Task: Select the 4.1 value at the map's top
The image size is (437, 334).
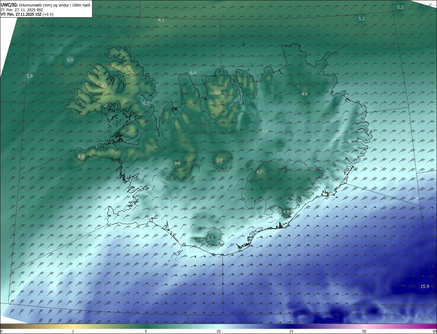Action: (161, 20)
